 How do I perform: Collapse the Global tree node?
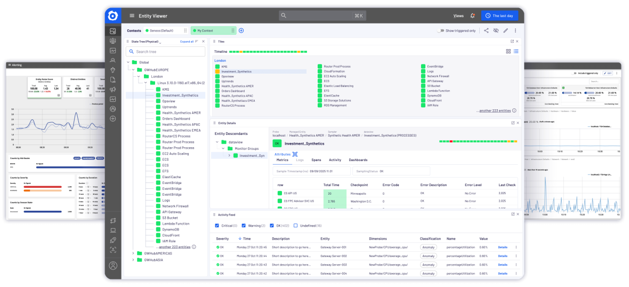click(x=128, y=62)
